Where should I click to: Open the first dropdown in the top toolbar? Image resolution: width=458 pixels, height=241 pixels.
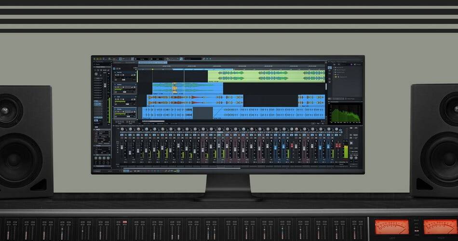[142, 59]
